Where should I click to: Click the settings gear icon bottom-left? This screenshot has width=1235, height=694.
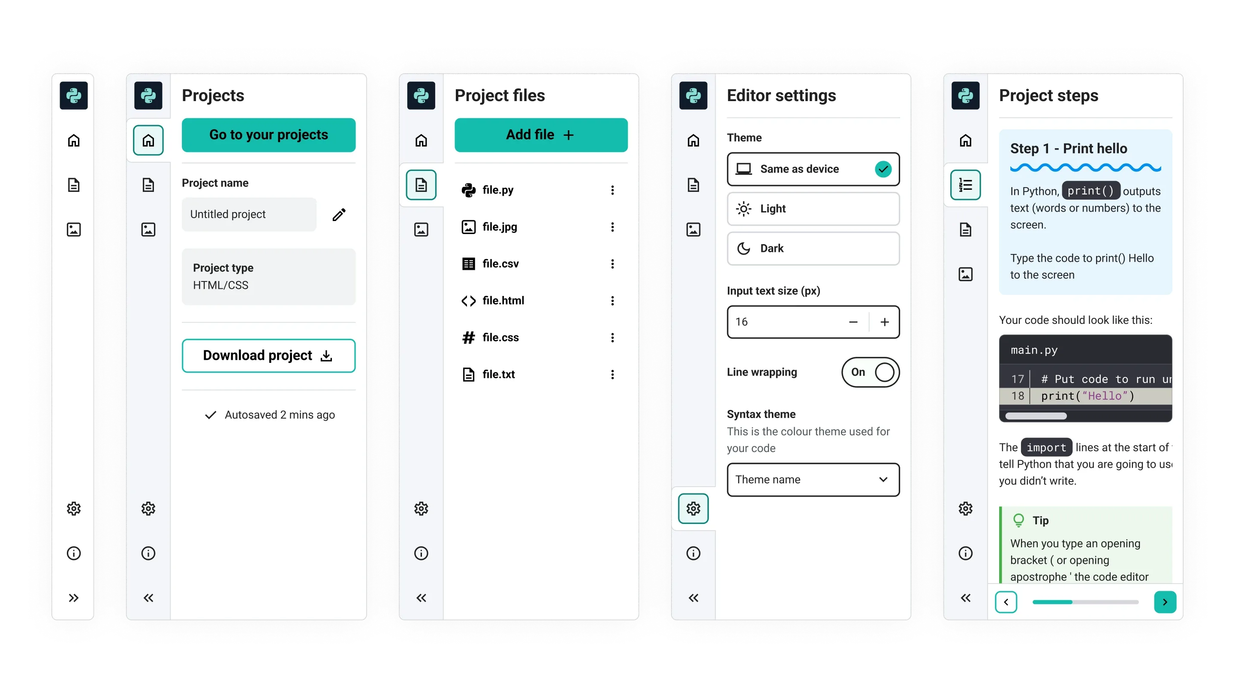[74, 509]
